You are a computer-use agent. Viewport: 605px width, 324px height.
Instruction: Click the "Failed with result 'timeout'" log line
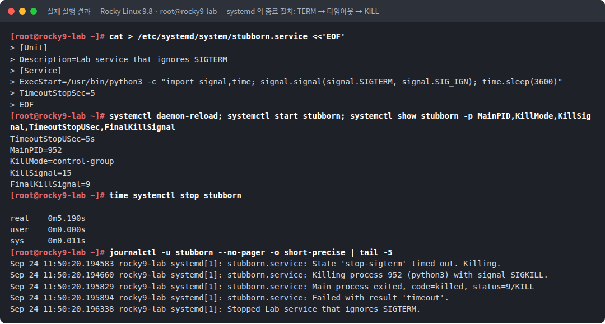click(x=229, y=298)
